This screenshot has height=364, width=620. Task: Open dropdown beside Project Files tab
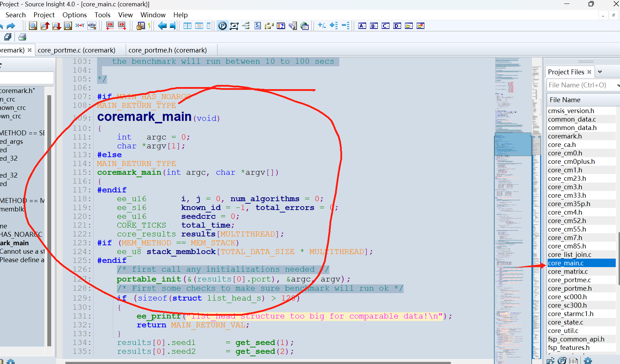click(600, 72)
